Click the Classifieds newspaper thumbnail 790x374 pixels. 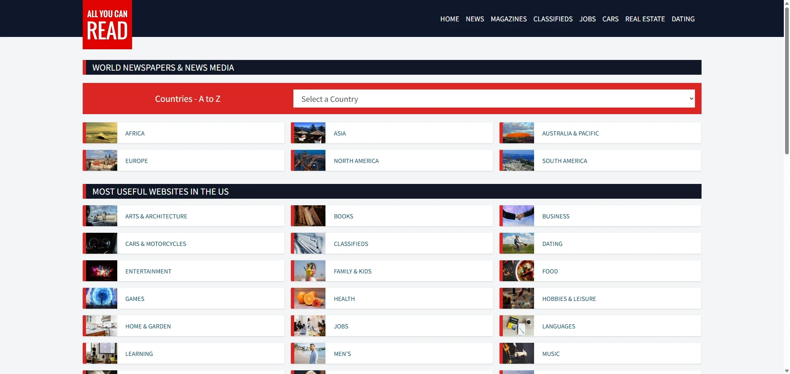(310, 243)
